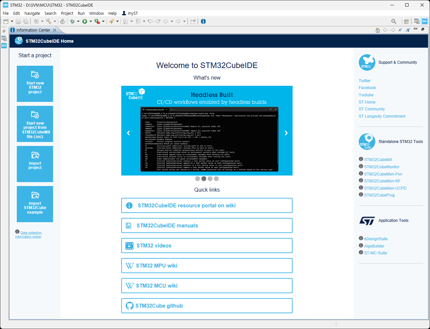
Task: Click the MX icon in left trim bar
Action: (4, 46)
